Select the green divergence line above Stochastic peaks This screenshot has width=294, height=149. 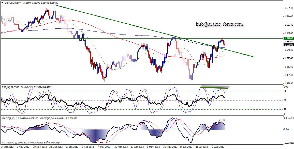214,87
